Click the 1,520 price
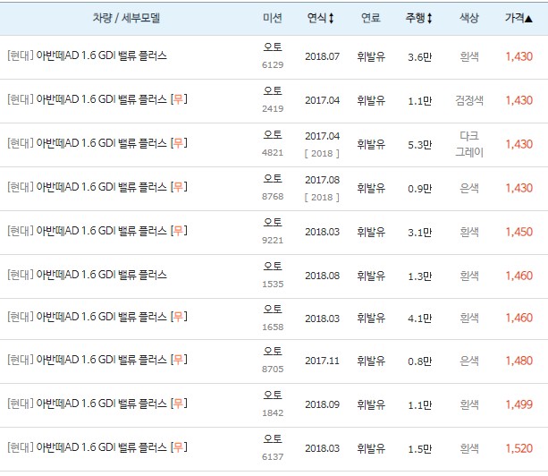Image resolution: width=548 pixels, height=476 pixels. click(x=519, y=448)
